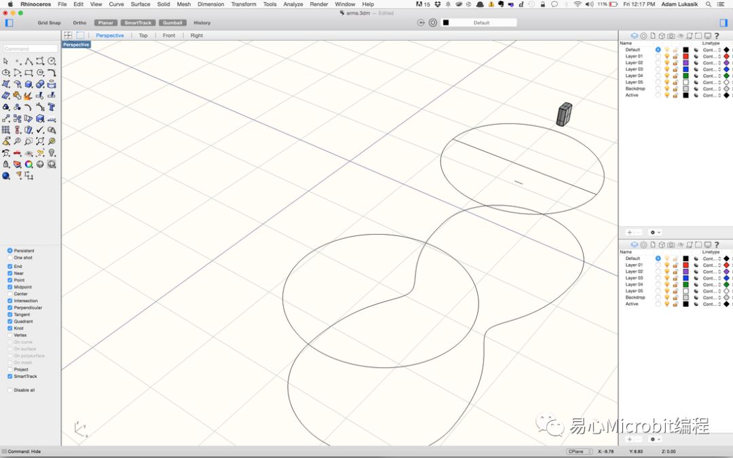This screenshot has height=458, width=733.
Task: Select the pointer selection tool
Action: point(6,61)
